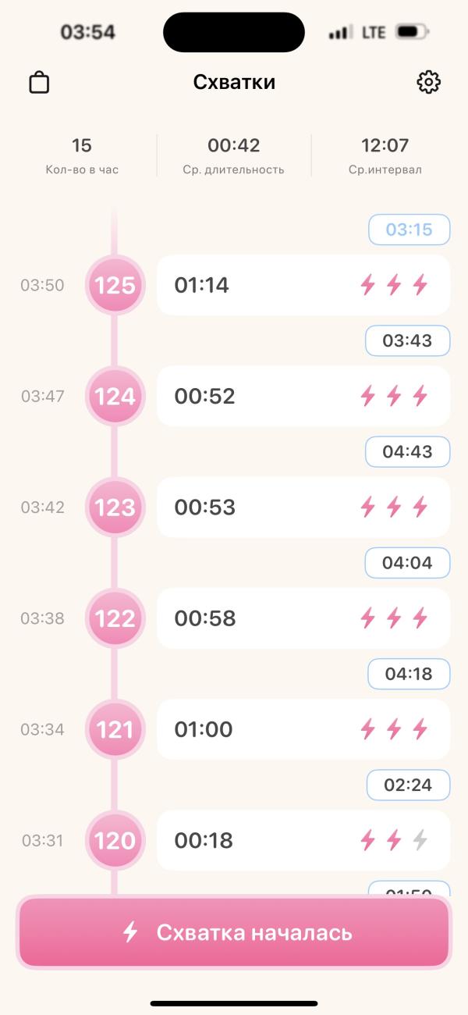The height and width of the screenshot is (1015, 468).
Task: Tap third intensity bolt on contraction 120
Action: click(x=420, y=841)
